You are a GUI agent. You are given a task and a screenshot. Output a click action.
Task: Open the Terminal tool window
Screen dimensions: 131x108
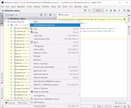pos(10,103)
